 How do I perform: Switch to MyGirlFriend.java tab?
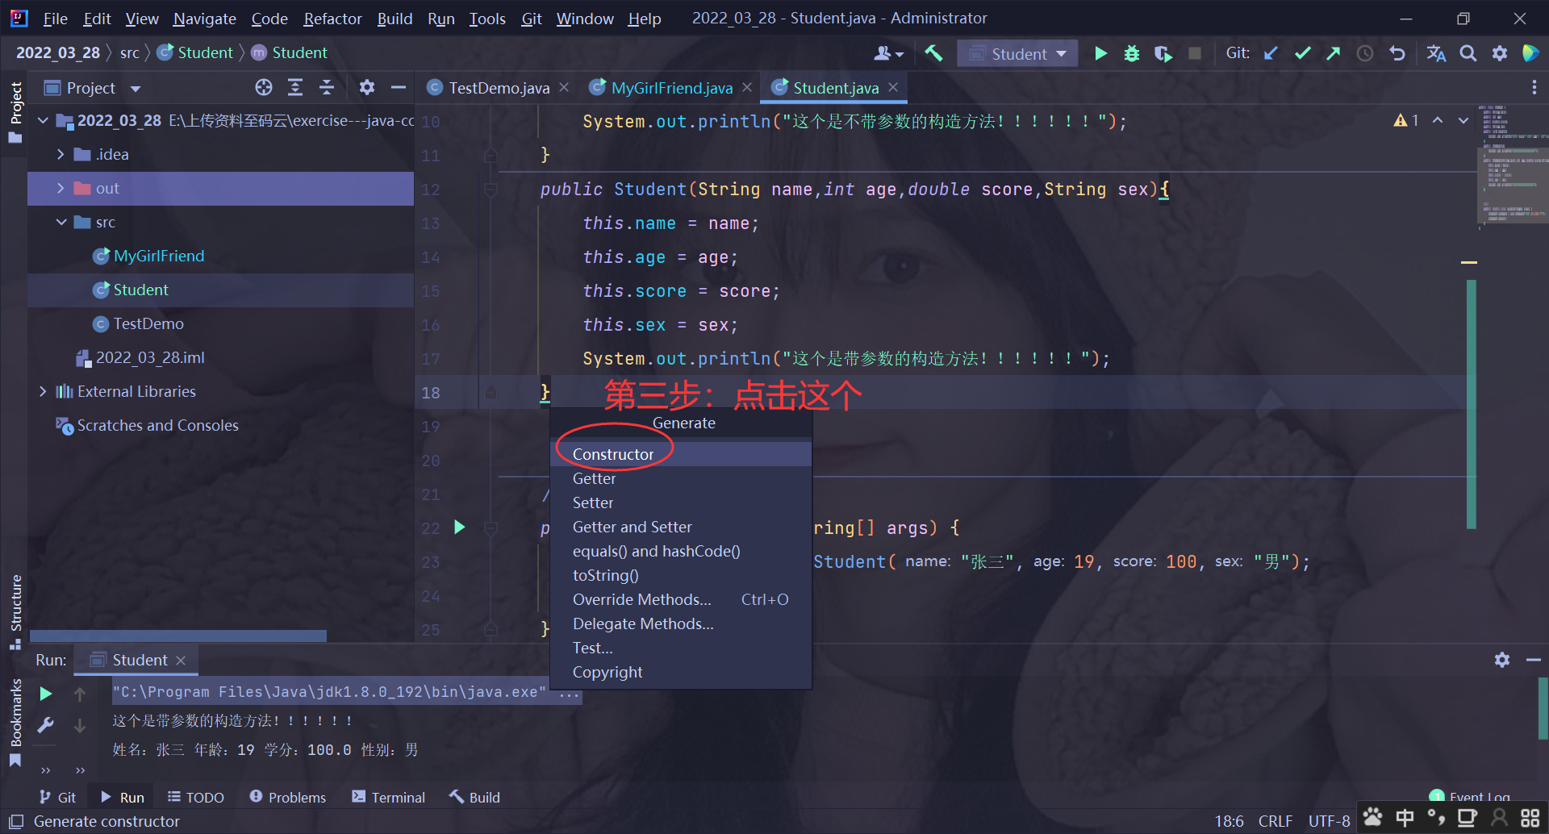coord(671,88)
